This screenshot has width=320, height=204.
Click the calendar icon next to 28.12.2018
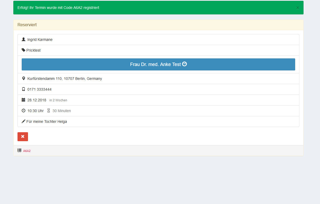point(24,100)
